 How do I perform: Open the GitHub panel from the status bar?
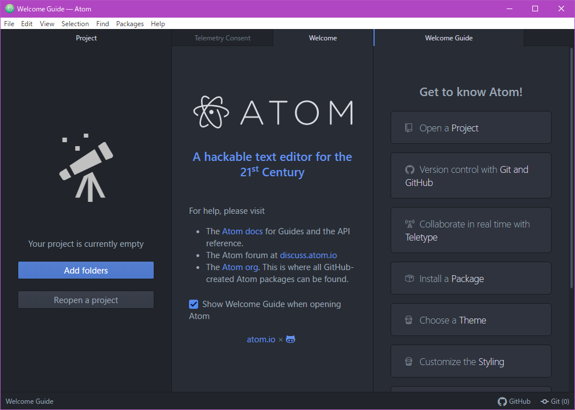coord(514,401)
